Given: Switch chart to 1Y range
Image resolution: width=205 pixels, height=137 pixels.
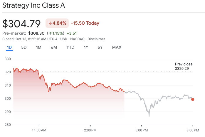Looking at the screenshot, I should [x=86, y=48].
